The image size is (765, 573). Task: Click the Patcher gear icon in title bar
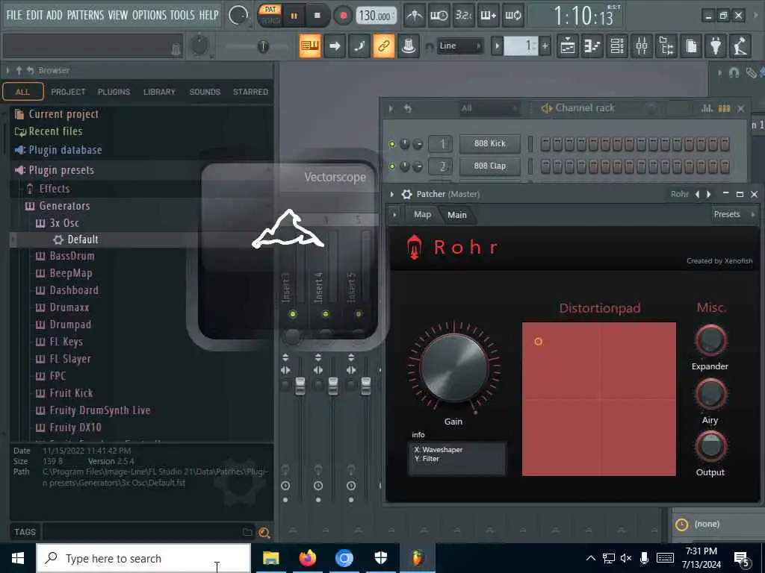(x=406, y=195)
